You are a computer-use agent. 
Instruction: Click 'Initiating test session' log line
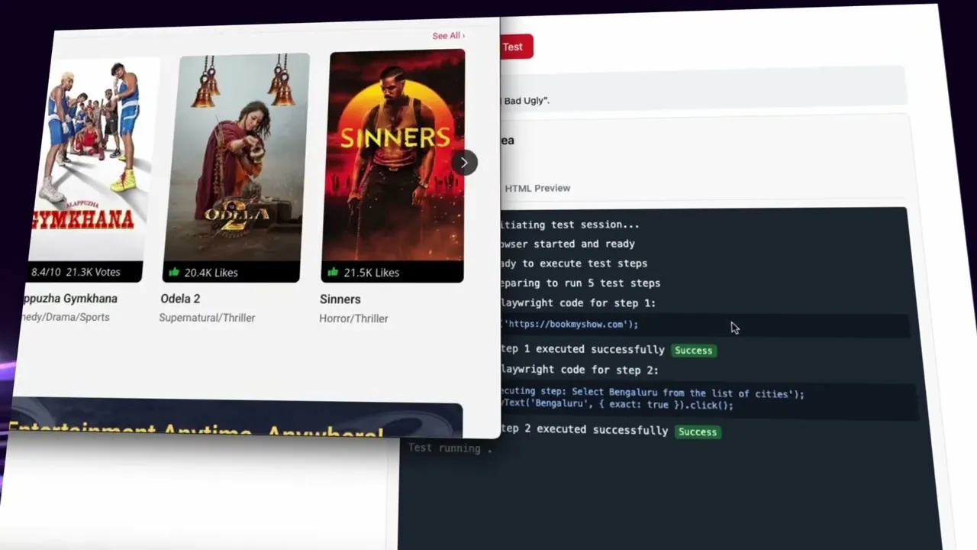(x=570, y=225)
